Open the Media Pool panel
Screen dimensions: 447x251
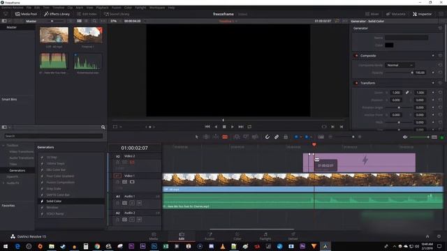[x=26, y=14]
